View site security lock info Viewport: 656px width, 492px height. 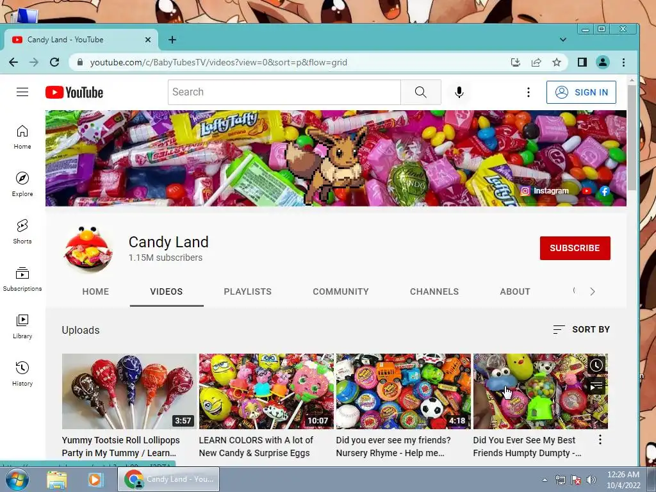(80, 62)
